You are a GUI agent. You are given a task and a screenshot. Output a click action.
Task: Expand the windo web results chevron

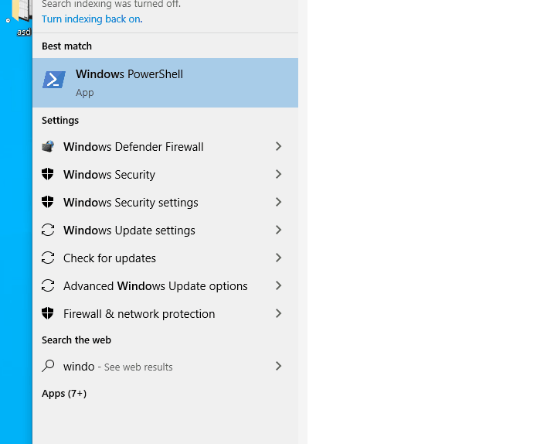(279, 366)
